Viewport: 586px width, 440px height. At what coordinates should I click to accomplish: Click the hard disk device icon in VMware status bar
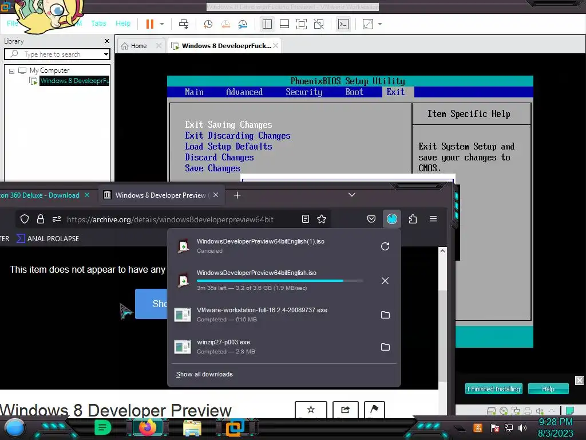(491, 411)
